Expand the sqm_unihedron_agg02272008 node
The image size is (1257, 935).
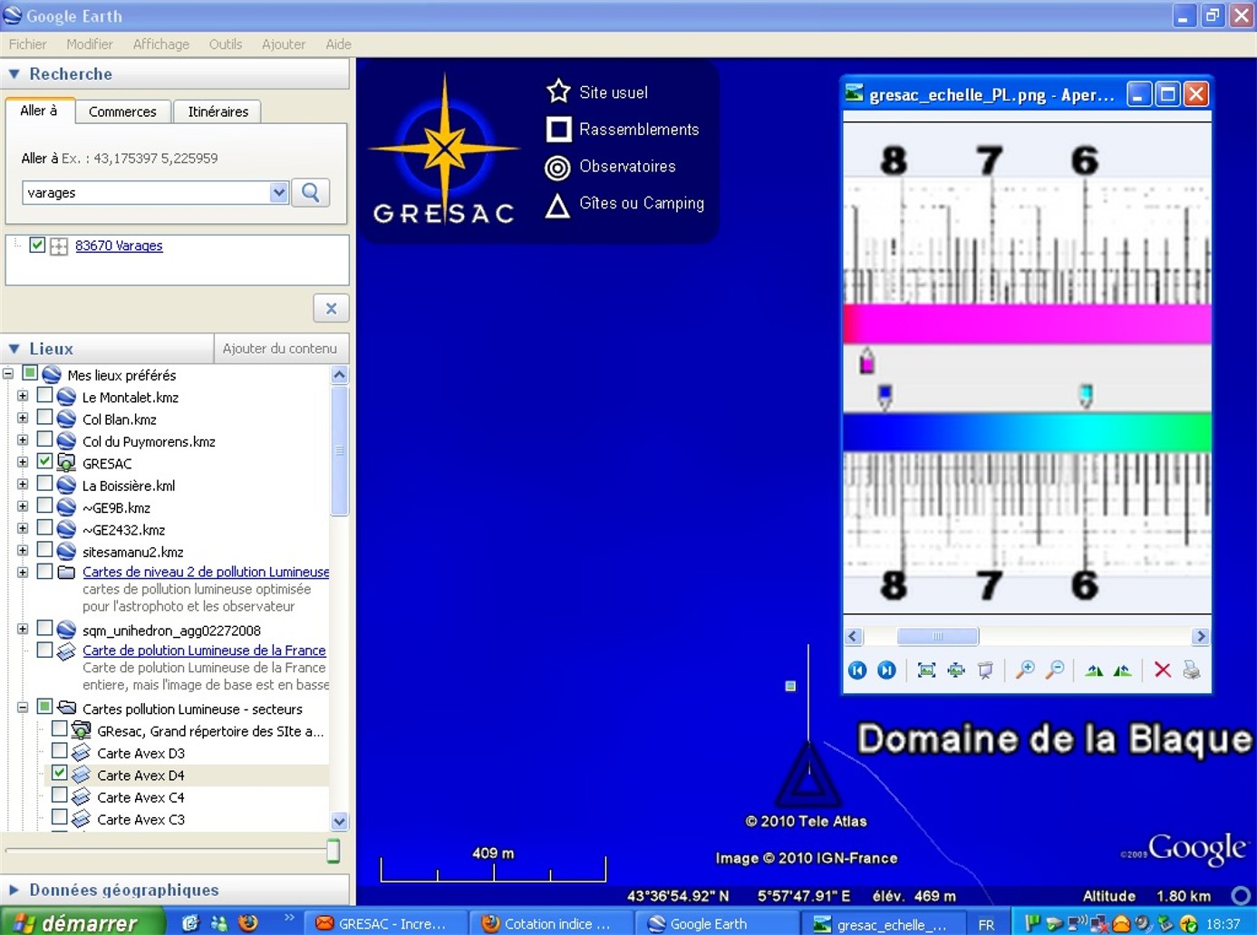coord(23,629)
